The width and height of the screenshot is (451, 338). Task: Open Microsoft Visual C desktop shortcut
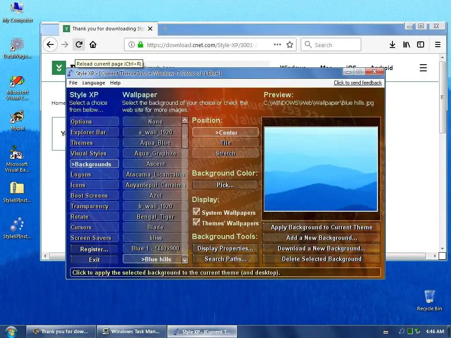tap(17, 88)
